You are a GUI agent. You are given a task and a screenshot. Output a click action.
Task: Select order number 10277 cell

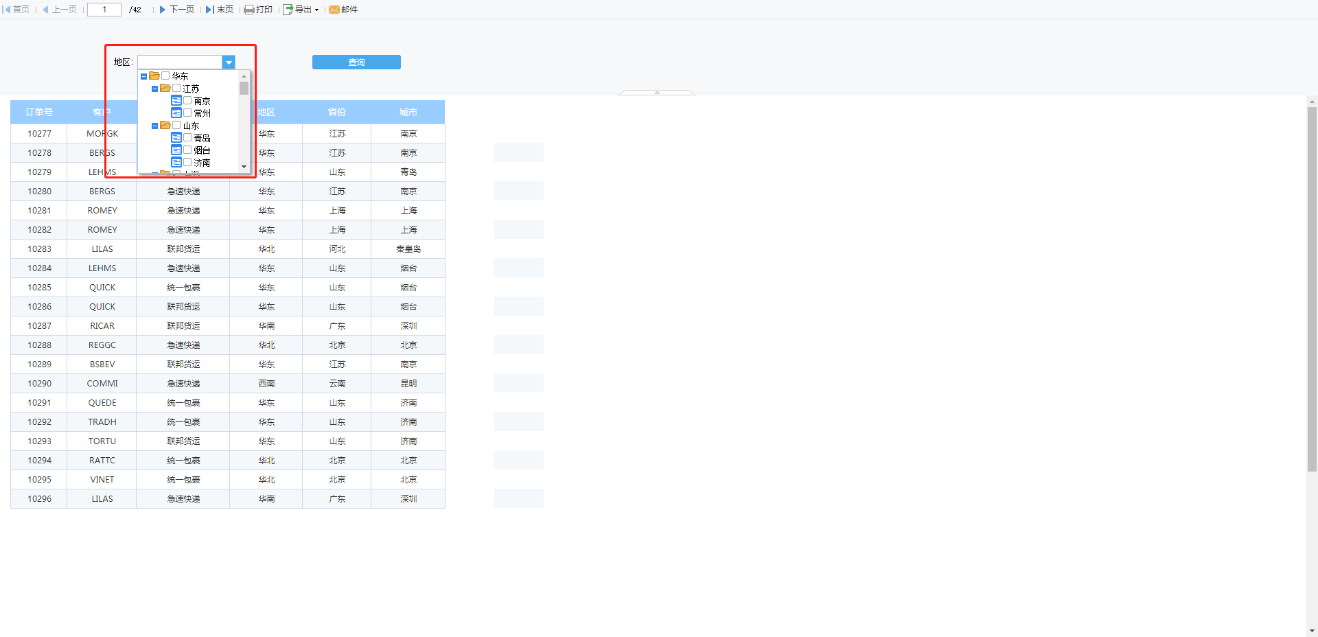(x=39, y=134)
